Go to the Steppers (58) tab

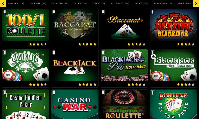click(60, 3)
